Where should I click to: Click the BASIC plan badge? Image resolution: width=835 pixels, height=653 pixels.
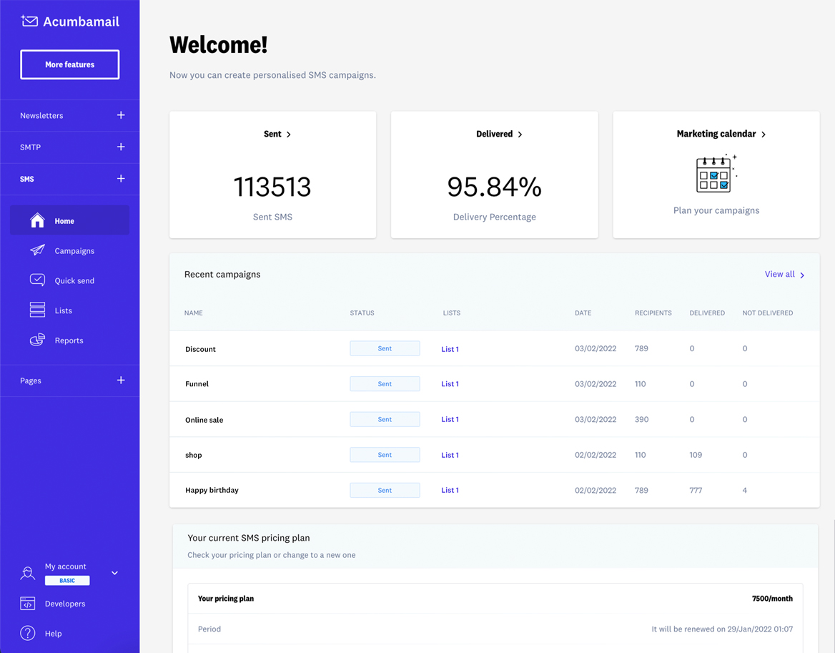pos(67,580)
